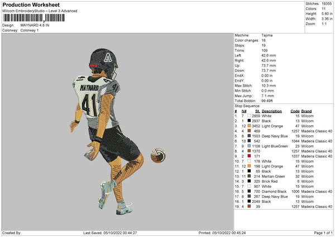Pick the Deep Navy Blue swatch, row 5
This screenshot has height=237, width=335.
click(249, 136)
